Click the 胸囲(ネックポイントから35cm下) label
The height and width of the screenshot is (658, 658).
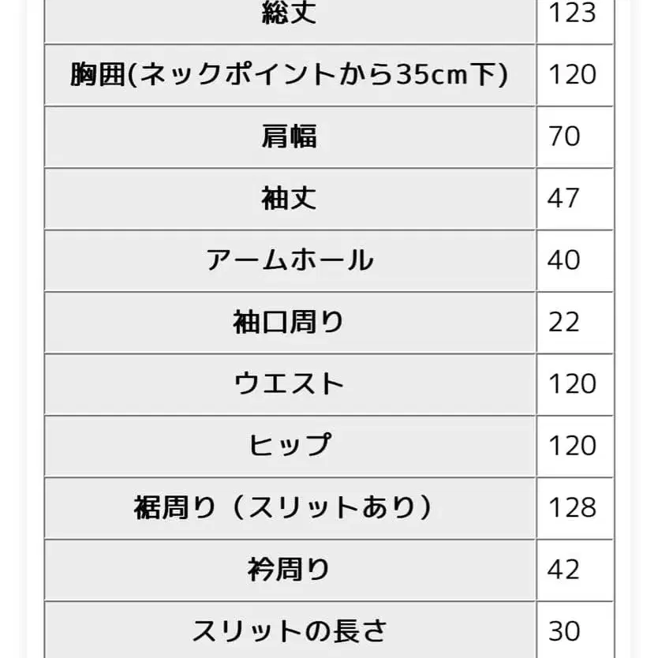point(289,75)
